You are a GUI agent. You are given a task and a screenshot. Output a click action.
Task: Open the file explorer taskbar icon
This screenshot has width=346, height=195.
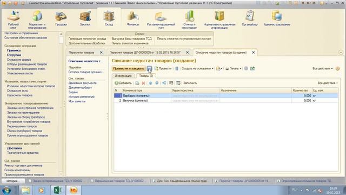pos(25,190)
